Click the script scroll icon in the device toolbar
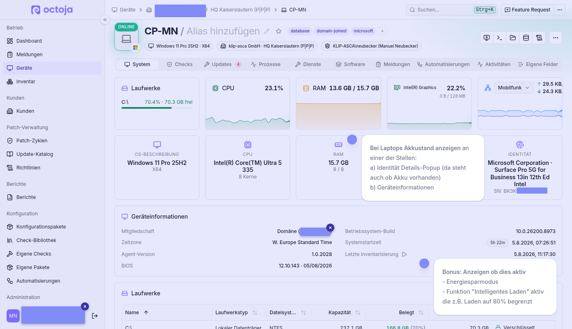The height and width of the screenshot is (329, 572). coord(539,38)
